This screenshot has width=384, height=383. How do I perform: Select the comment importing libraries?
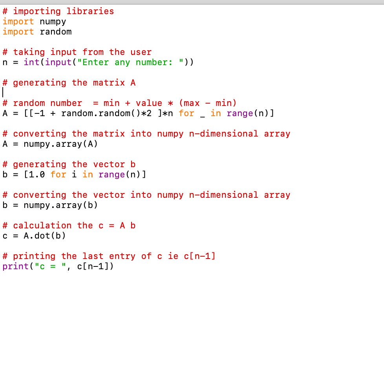coord(58,11)
